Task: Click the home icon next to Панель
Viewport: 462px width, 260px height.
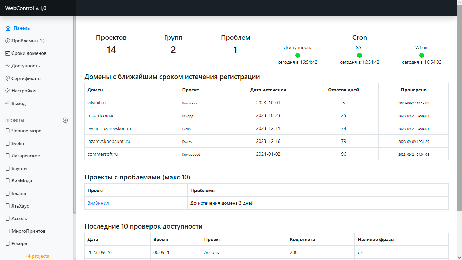Action: click(8, 28)
